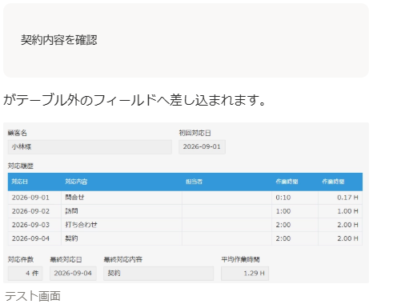The image size is (397, 308).
Task: Click the 対応件数 field showing 4 件
Action: click(25, 274)
